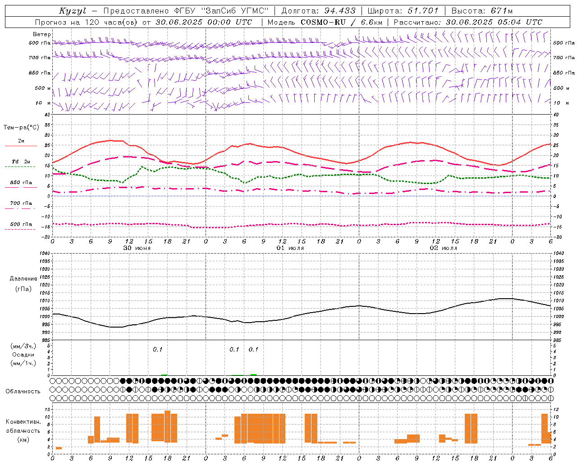Click the station name "Kyzyl" in the header
Viewport: 577px width, 462px height.
73,11
